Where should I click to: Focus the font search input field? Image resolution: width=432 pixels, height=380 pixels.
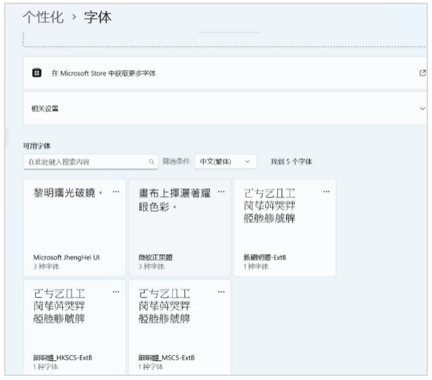coord(90,162)
